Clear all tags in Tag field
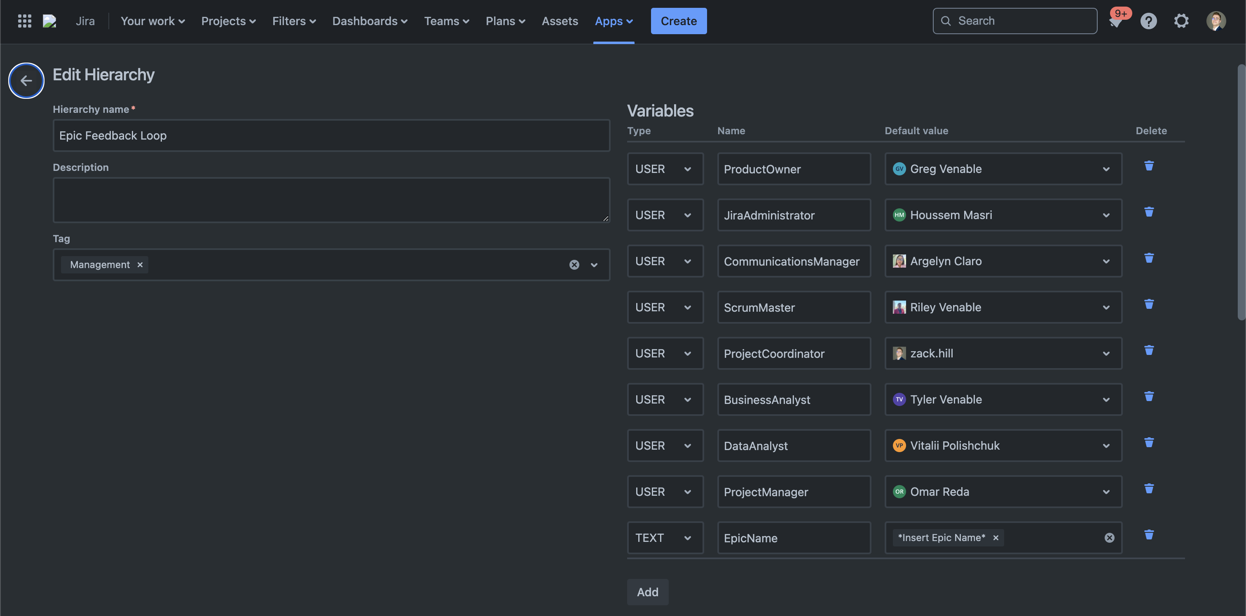1246x616 pixels. (574, 264)
